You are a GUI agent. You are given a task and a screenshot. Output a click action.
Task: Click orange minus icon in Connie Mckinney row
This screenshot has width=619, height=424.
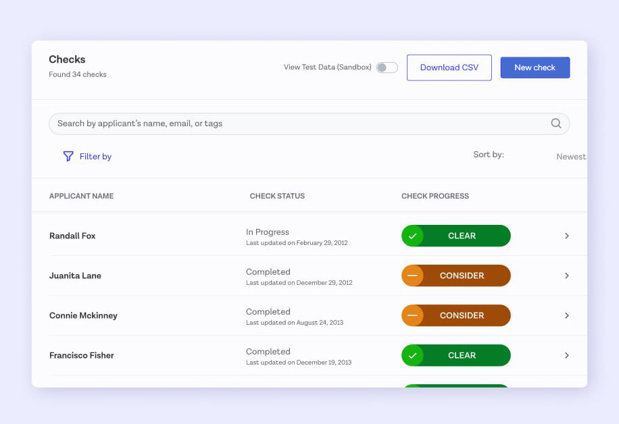(412, 315)
